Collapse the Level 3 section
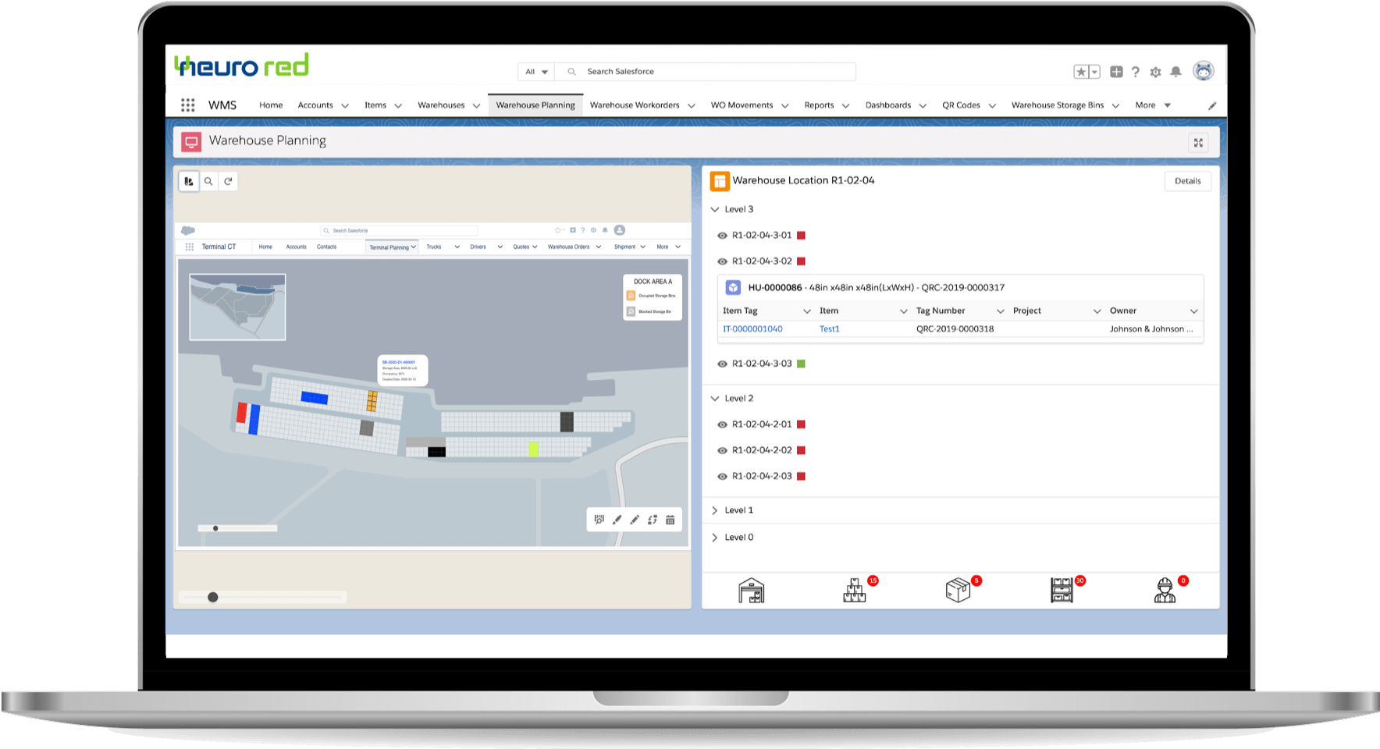Screen dimensions: 1380x749 [x=714, y=209]
